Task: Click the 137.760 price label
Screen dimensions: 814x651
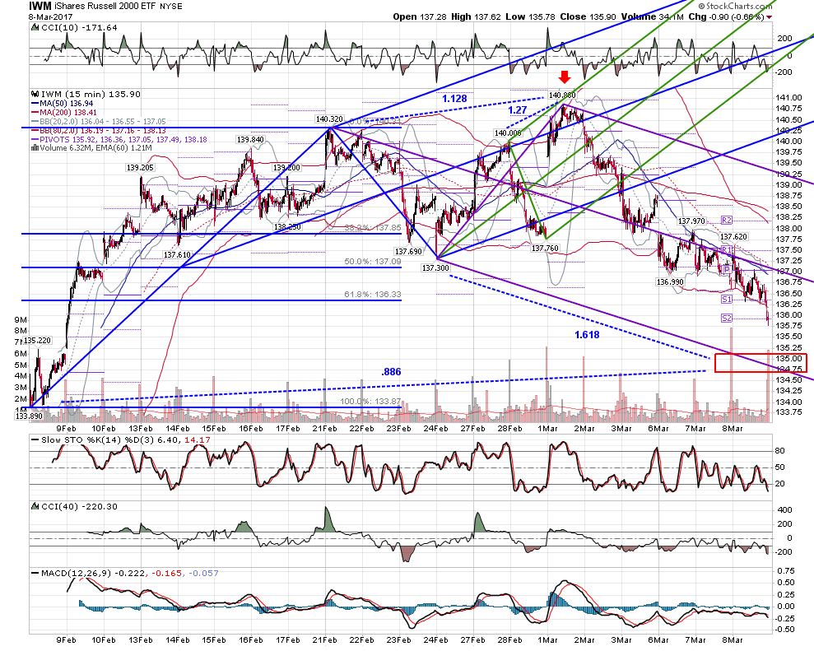Action: pos(545,249)
